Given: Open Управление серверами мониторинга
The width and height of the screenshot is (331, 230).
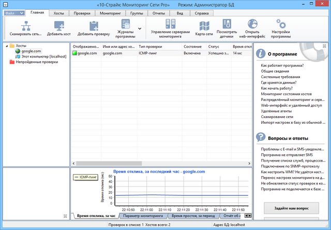Looking at the screenshot, I should tap(170, 24).
